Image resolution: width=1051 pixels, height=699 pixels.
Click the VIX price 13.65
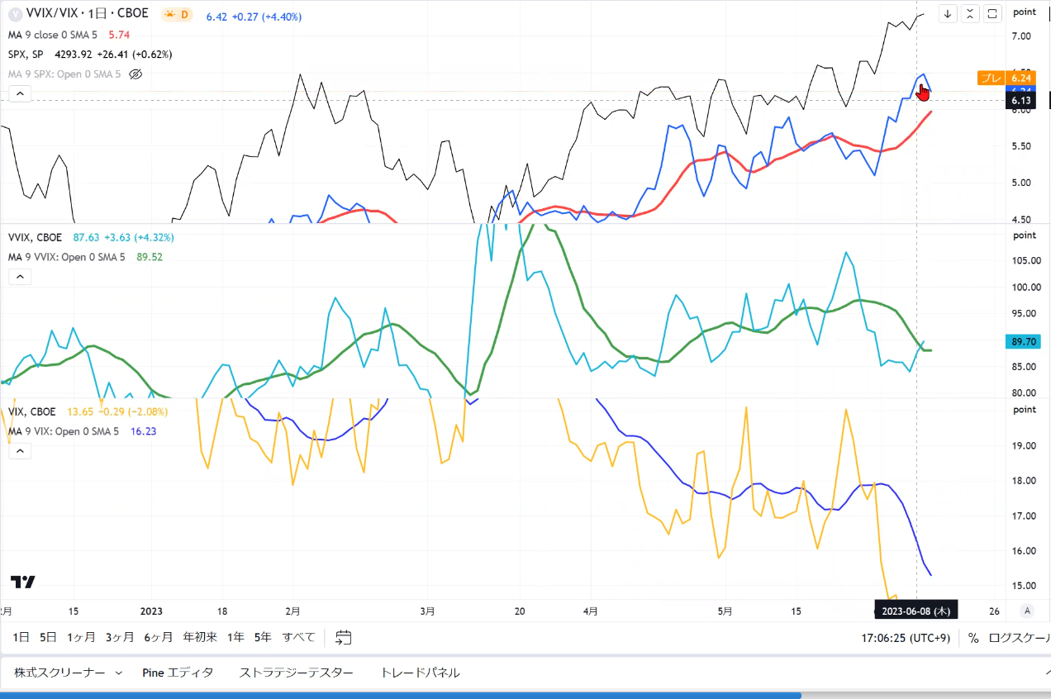(79, 411)
